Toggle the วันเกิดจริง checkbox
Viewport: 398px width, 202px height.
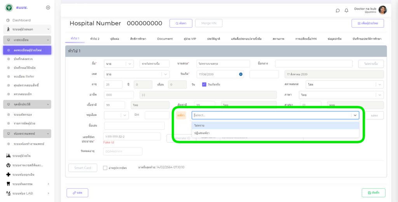point(204,84)
